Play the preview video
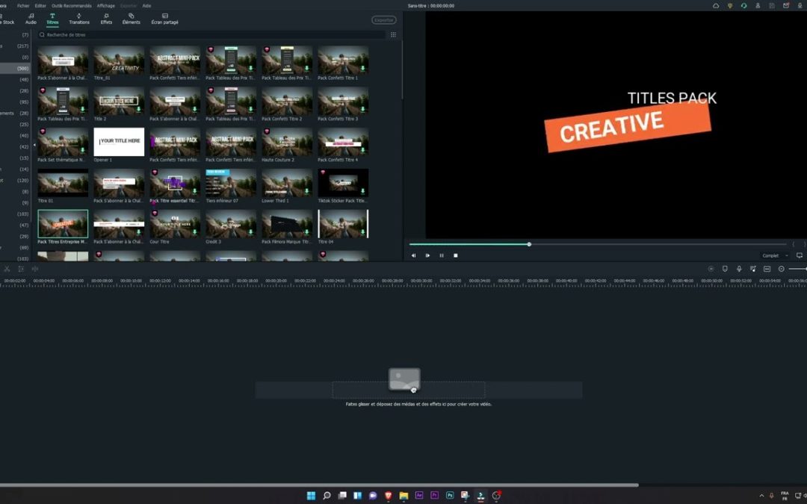This screenshot has width=807, height=504. point(427,255)
